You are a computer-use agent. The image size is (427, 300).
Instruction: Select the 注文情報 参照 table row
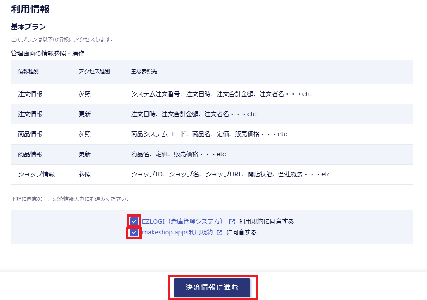click(x=212, y=94)
